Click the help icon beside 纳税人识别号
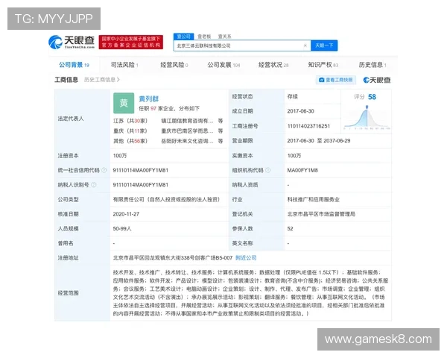Image resolution: width=447 pixels, height=358 pixels. click(94, 185)
